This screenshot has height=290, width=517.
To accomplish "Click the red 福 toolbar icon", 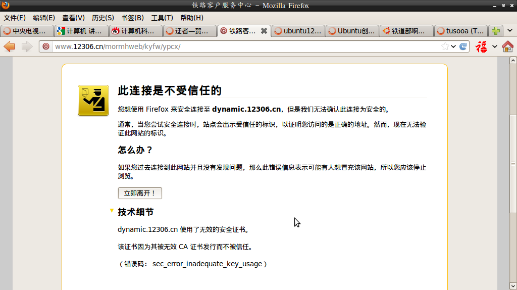I will pos(481,46).
